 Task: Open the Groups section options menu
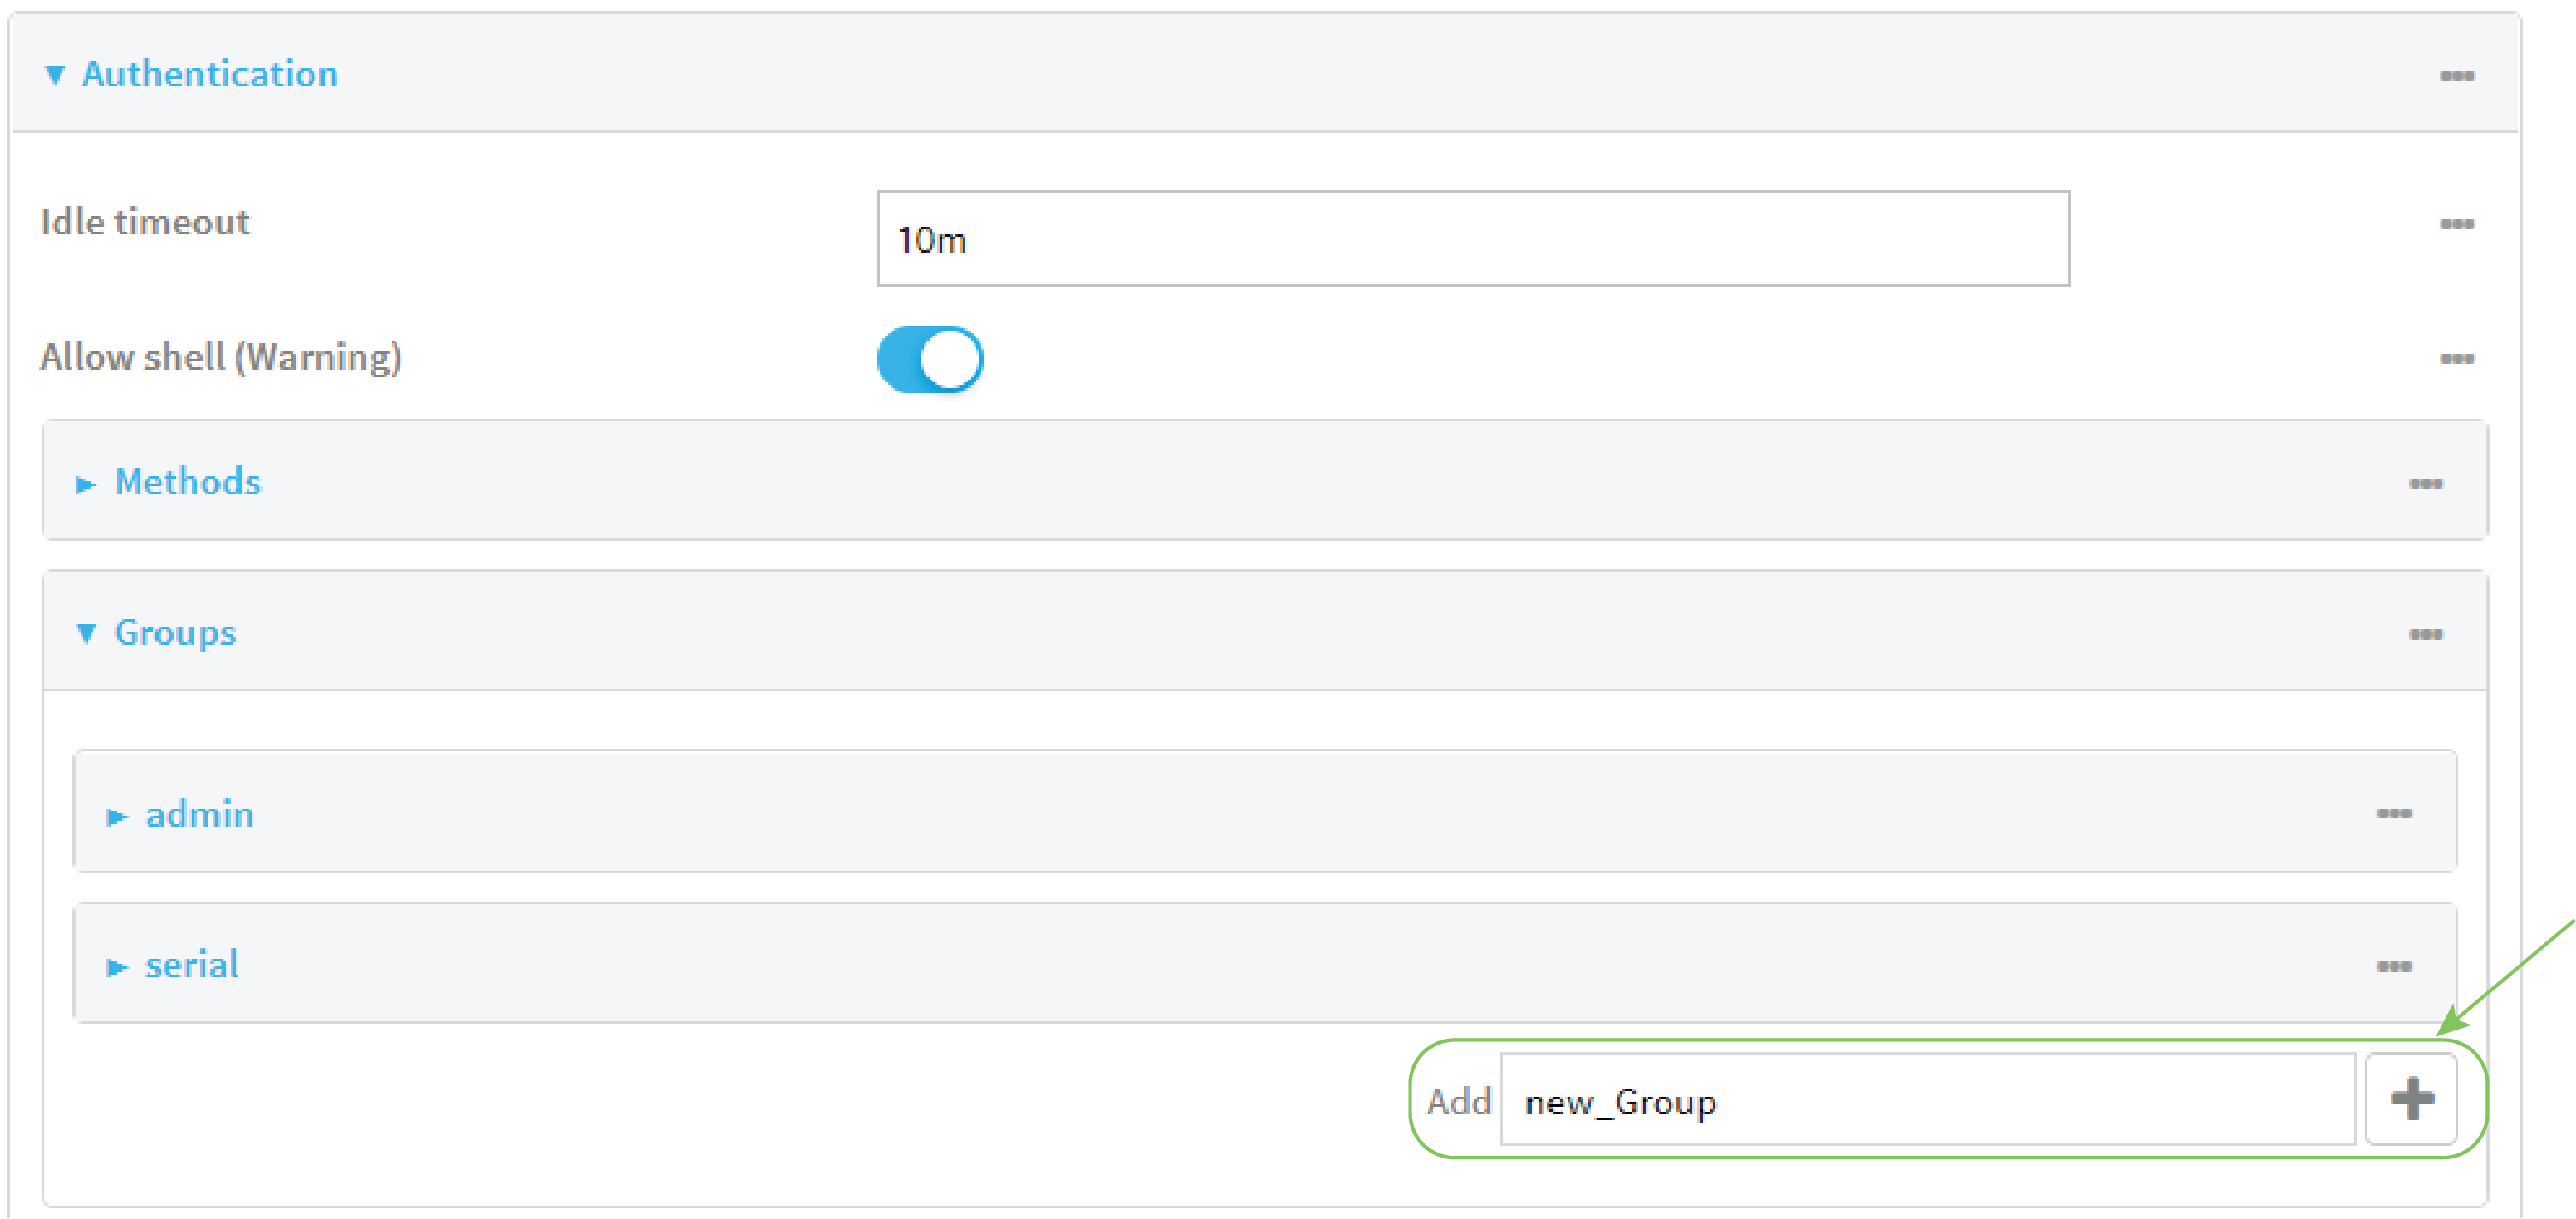pos(2428,633)
